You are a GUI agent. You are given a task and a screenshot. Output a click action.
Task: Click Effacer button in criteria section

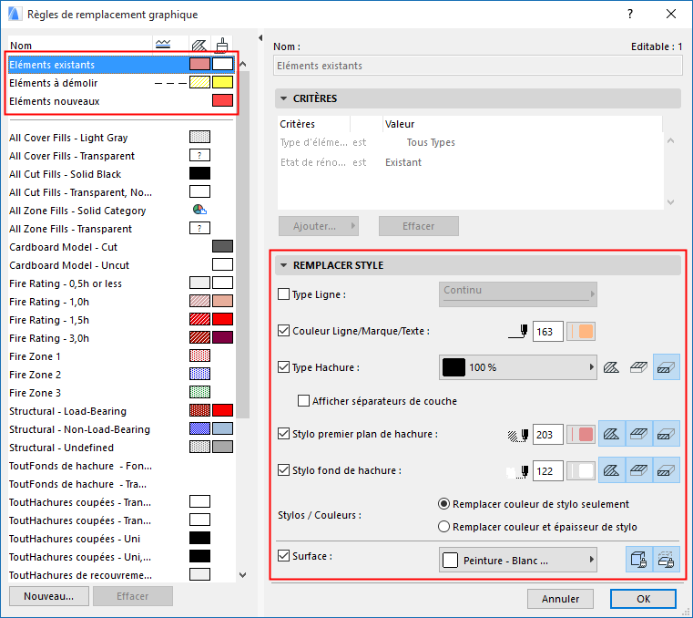(419, 226)
